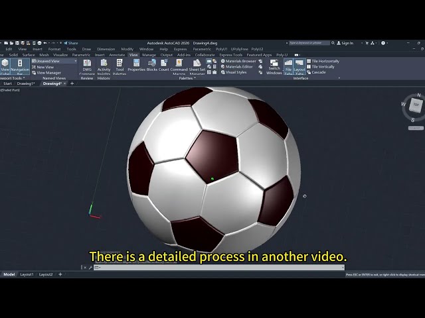This screenshot has width=425, height=318.
Task: Open the undo history dropdown arrow
Action: (x=48, y=43)
